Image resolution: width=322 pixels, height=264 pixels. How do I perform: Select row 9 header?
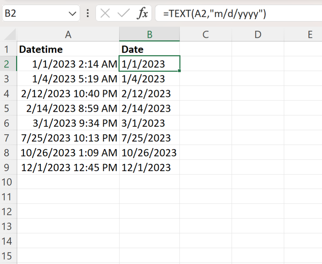tap(9, 167)
